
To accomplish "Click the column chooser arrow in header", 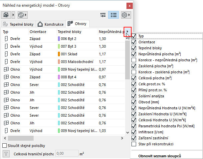I will tap(127, 32).
